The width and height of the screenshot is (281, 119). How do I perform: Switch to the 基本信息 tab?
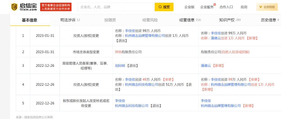point(30,20)
